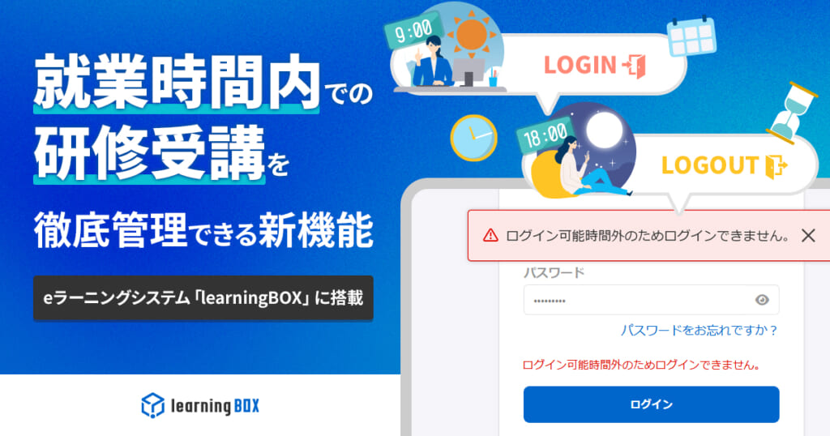Click the 18:00 time display
The height and width of the screenshot is (436, 830).
point(545,135)
